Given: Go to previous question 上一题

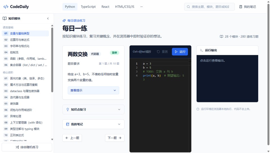Looking at the screenshot, I should click(x=72, y=138).
